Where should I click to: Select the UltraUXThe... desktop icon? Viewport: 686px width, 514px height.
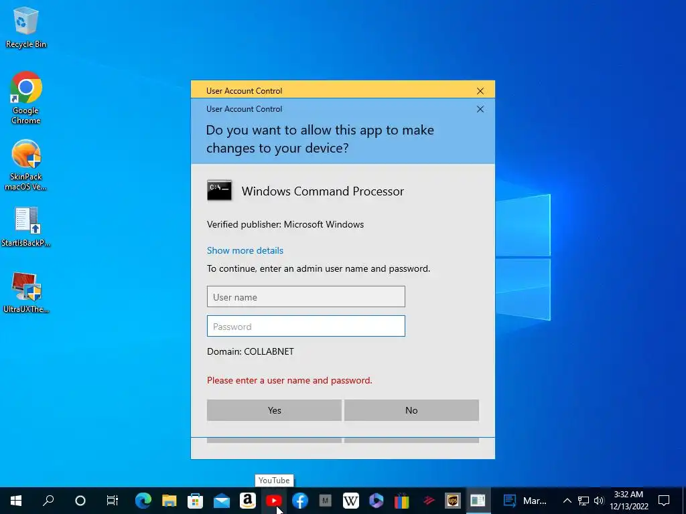26,292
